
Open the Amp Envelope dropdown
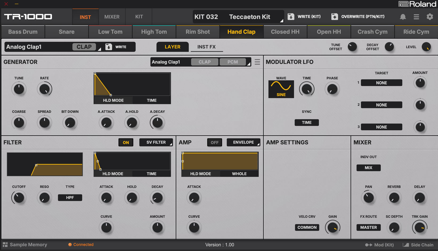[243, 142]
